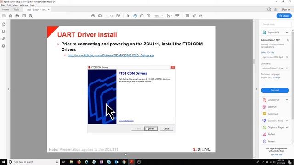294x165 pixels.
Task: Click the Search tools input field
Action: pos(276,24)
